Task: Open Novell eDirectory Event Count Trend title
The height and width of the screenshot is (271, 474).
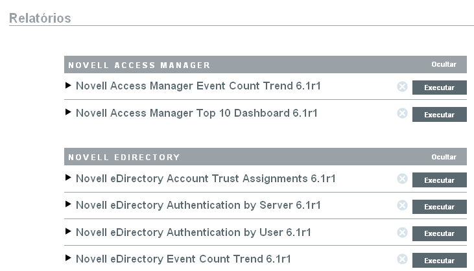Action: point(183,259)
